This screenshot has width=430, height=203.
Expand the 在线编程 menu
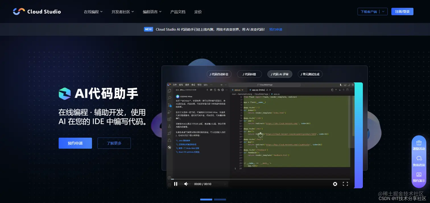(93, 12)
